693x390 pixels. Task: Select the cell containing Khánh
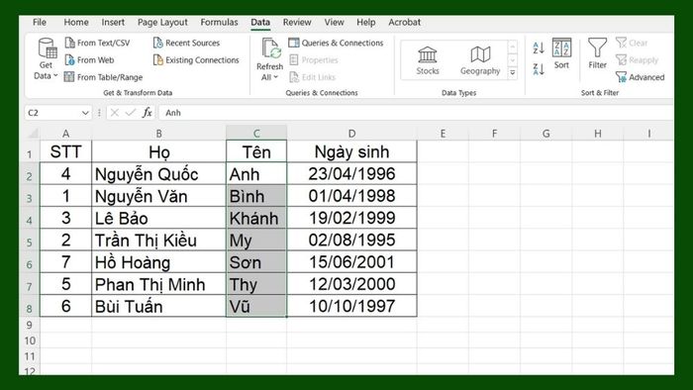(x=256, y=218)
